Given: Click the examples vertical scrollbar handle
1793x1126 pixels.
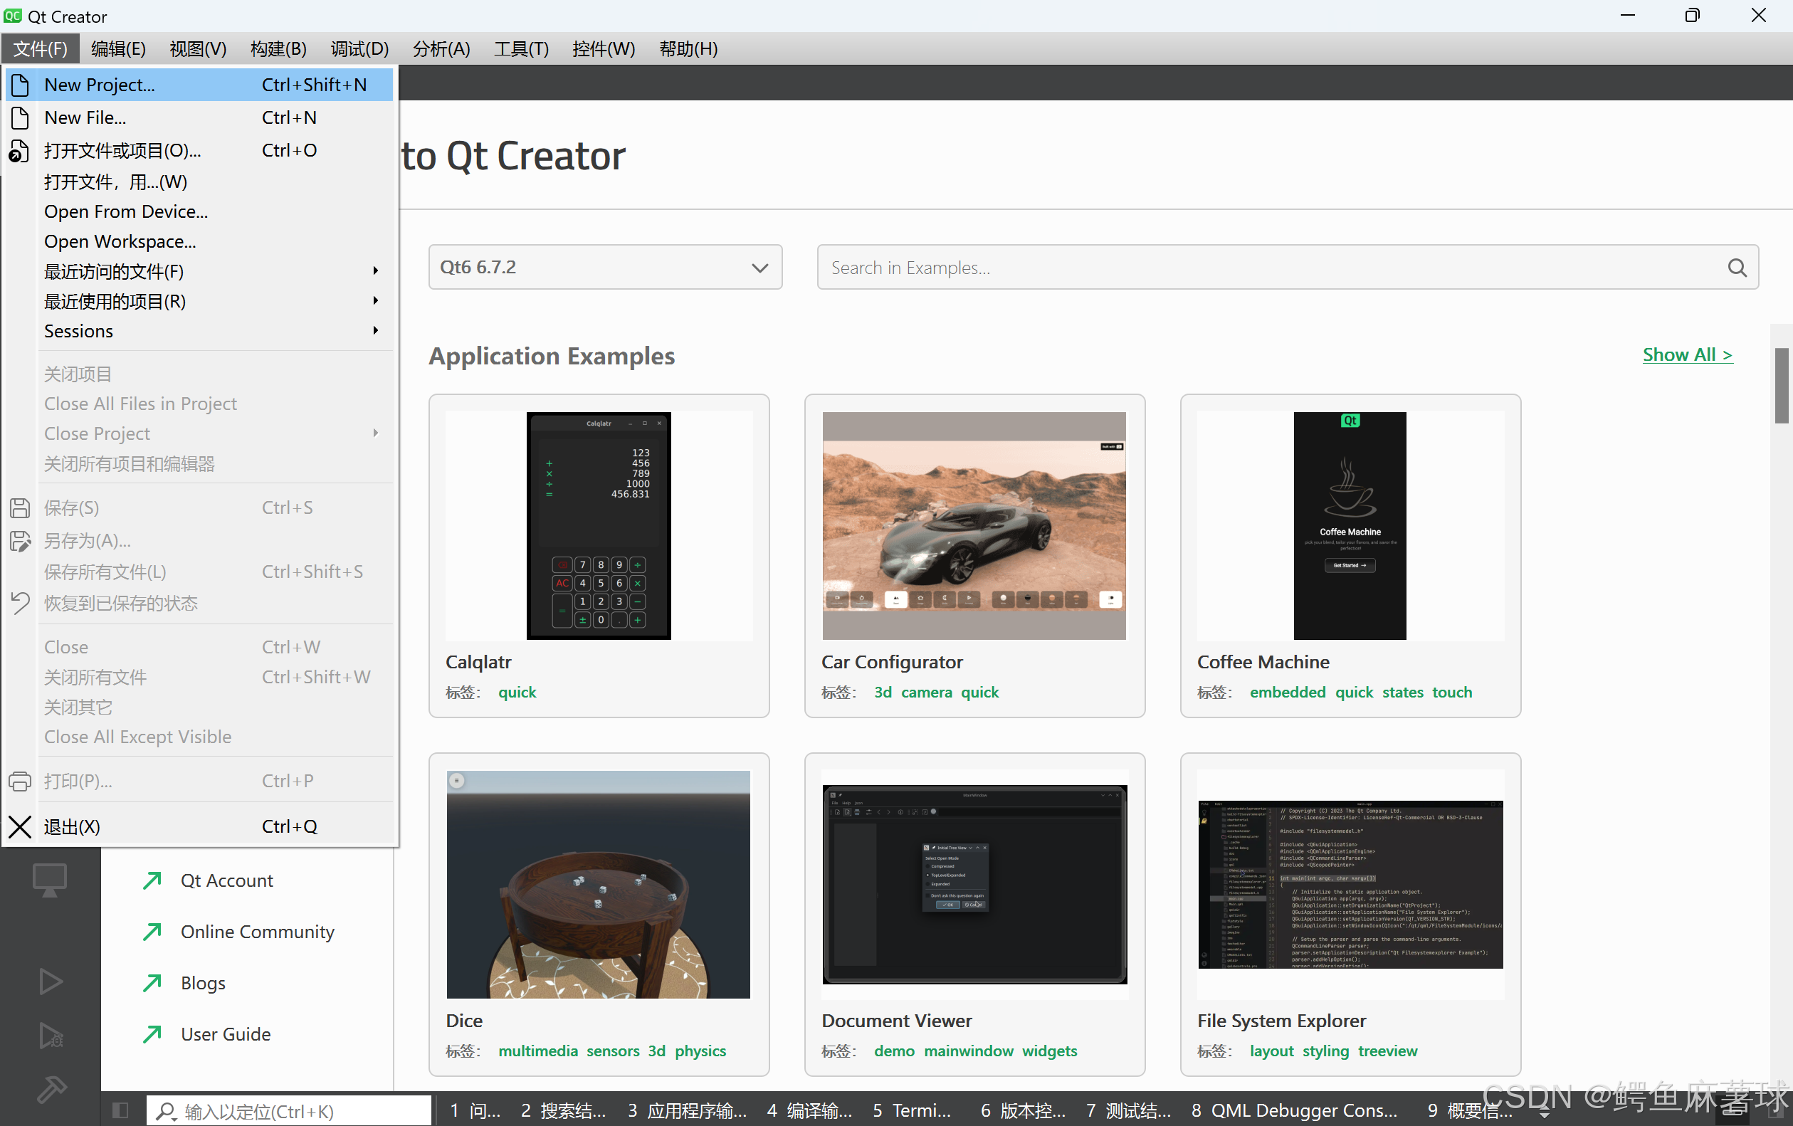Looking at the screenshot, I should click(x=1781, y=386).
